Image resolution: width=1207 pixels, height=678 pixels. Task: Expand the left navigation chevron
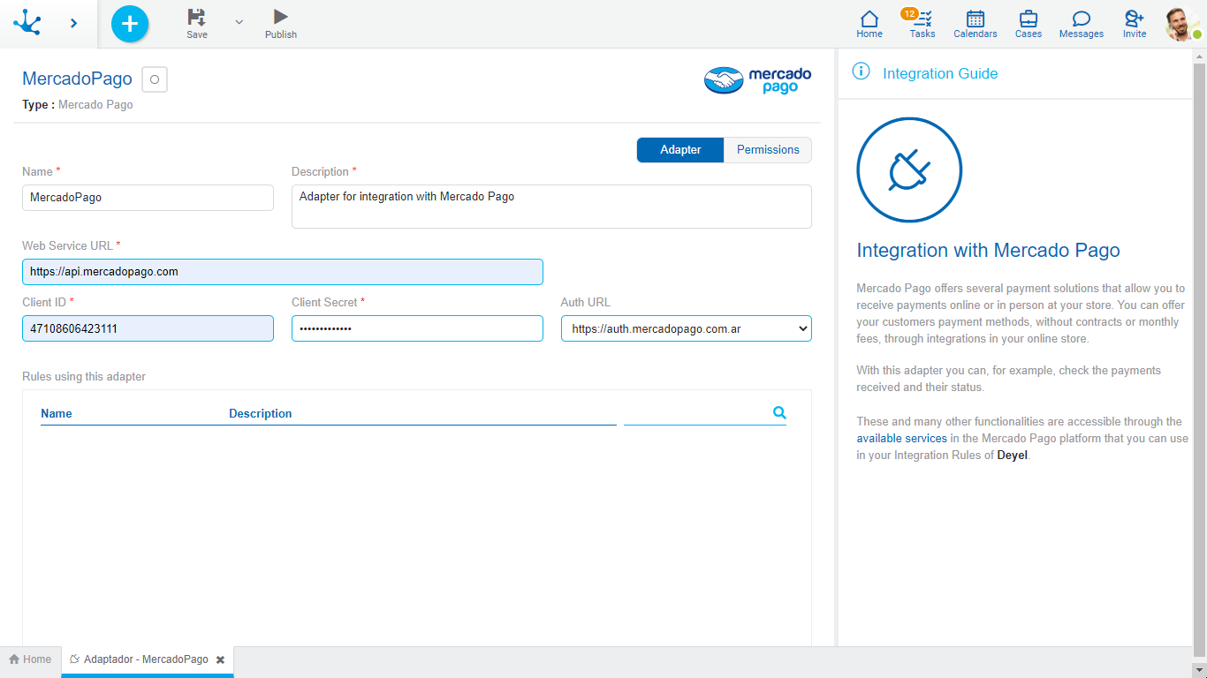pyautogui.click(x=73, y=24)
